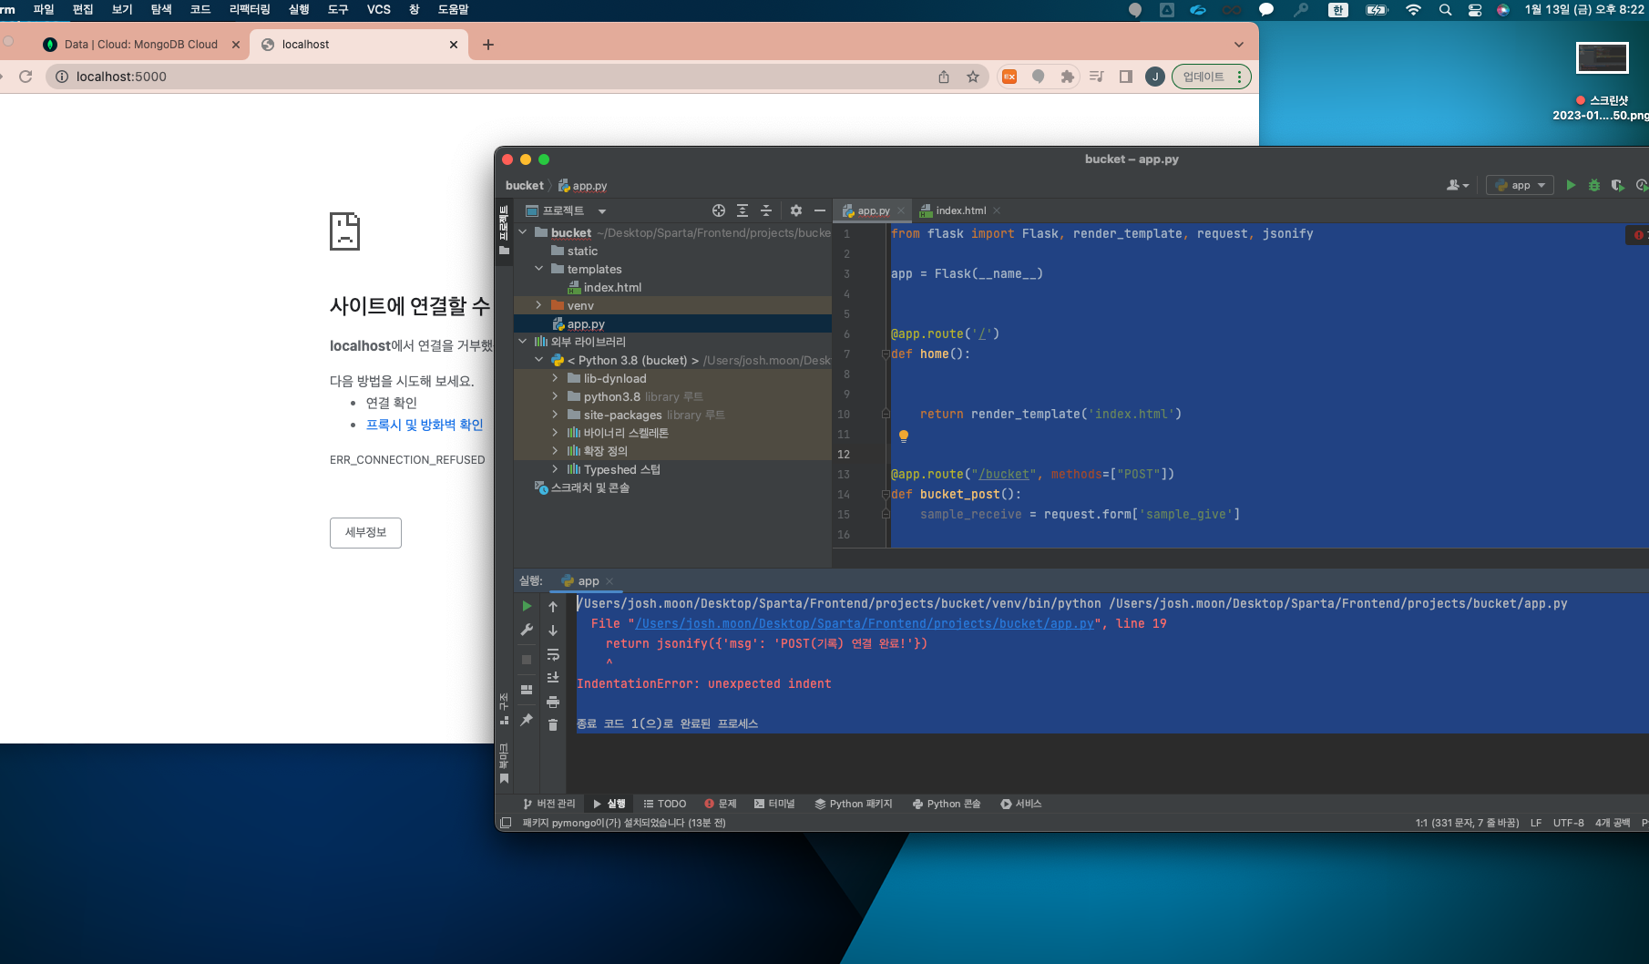
Task: Select index.html in project tree
Action: [x=604, y=287]
